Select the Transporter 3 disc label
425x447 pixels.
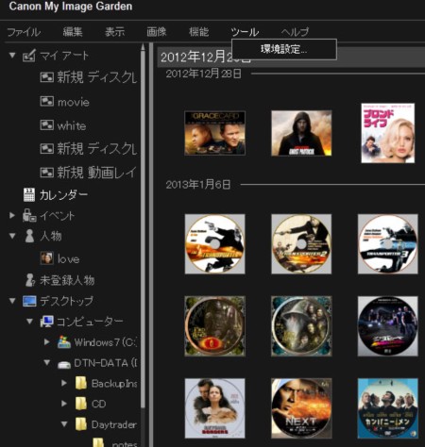(388, 244)
